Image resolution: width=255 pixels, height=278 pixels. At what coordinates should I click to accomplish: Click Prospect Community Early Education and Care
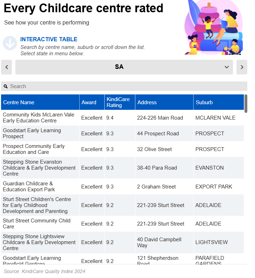tap(34, 149)
